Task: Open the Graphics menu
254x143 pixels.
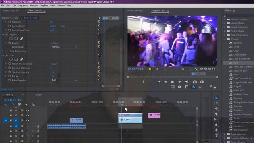Action: coord(44,6)
